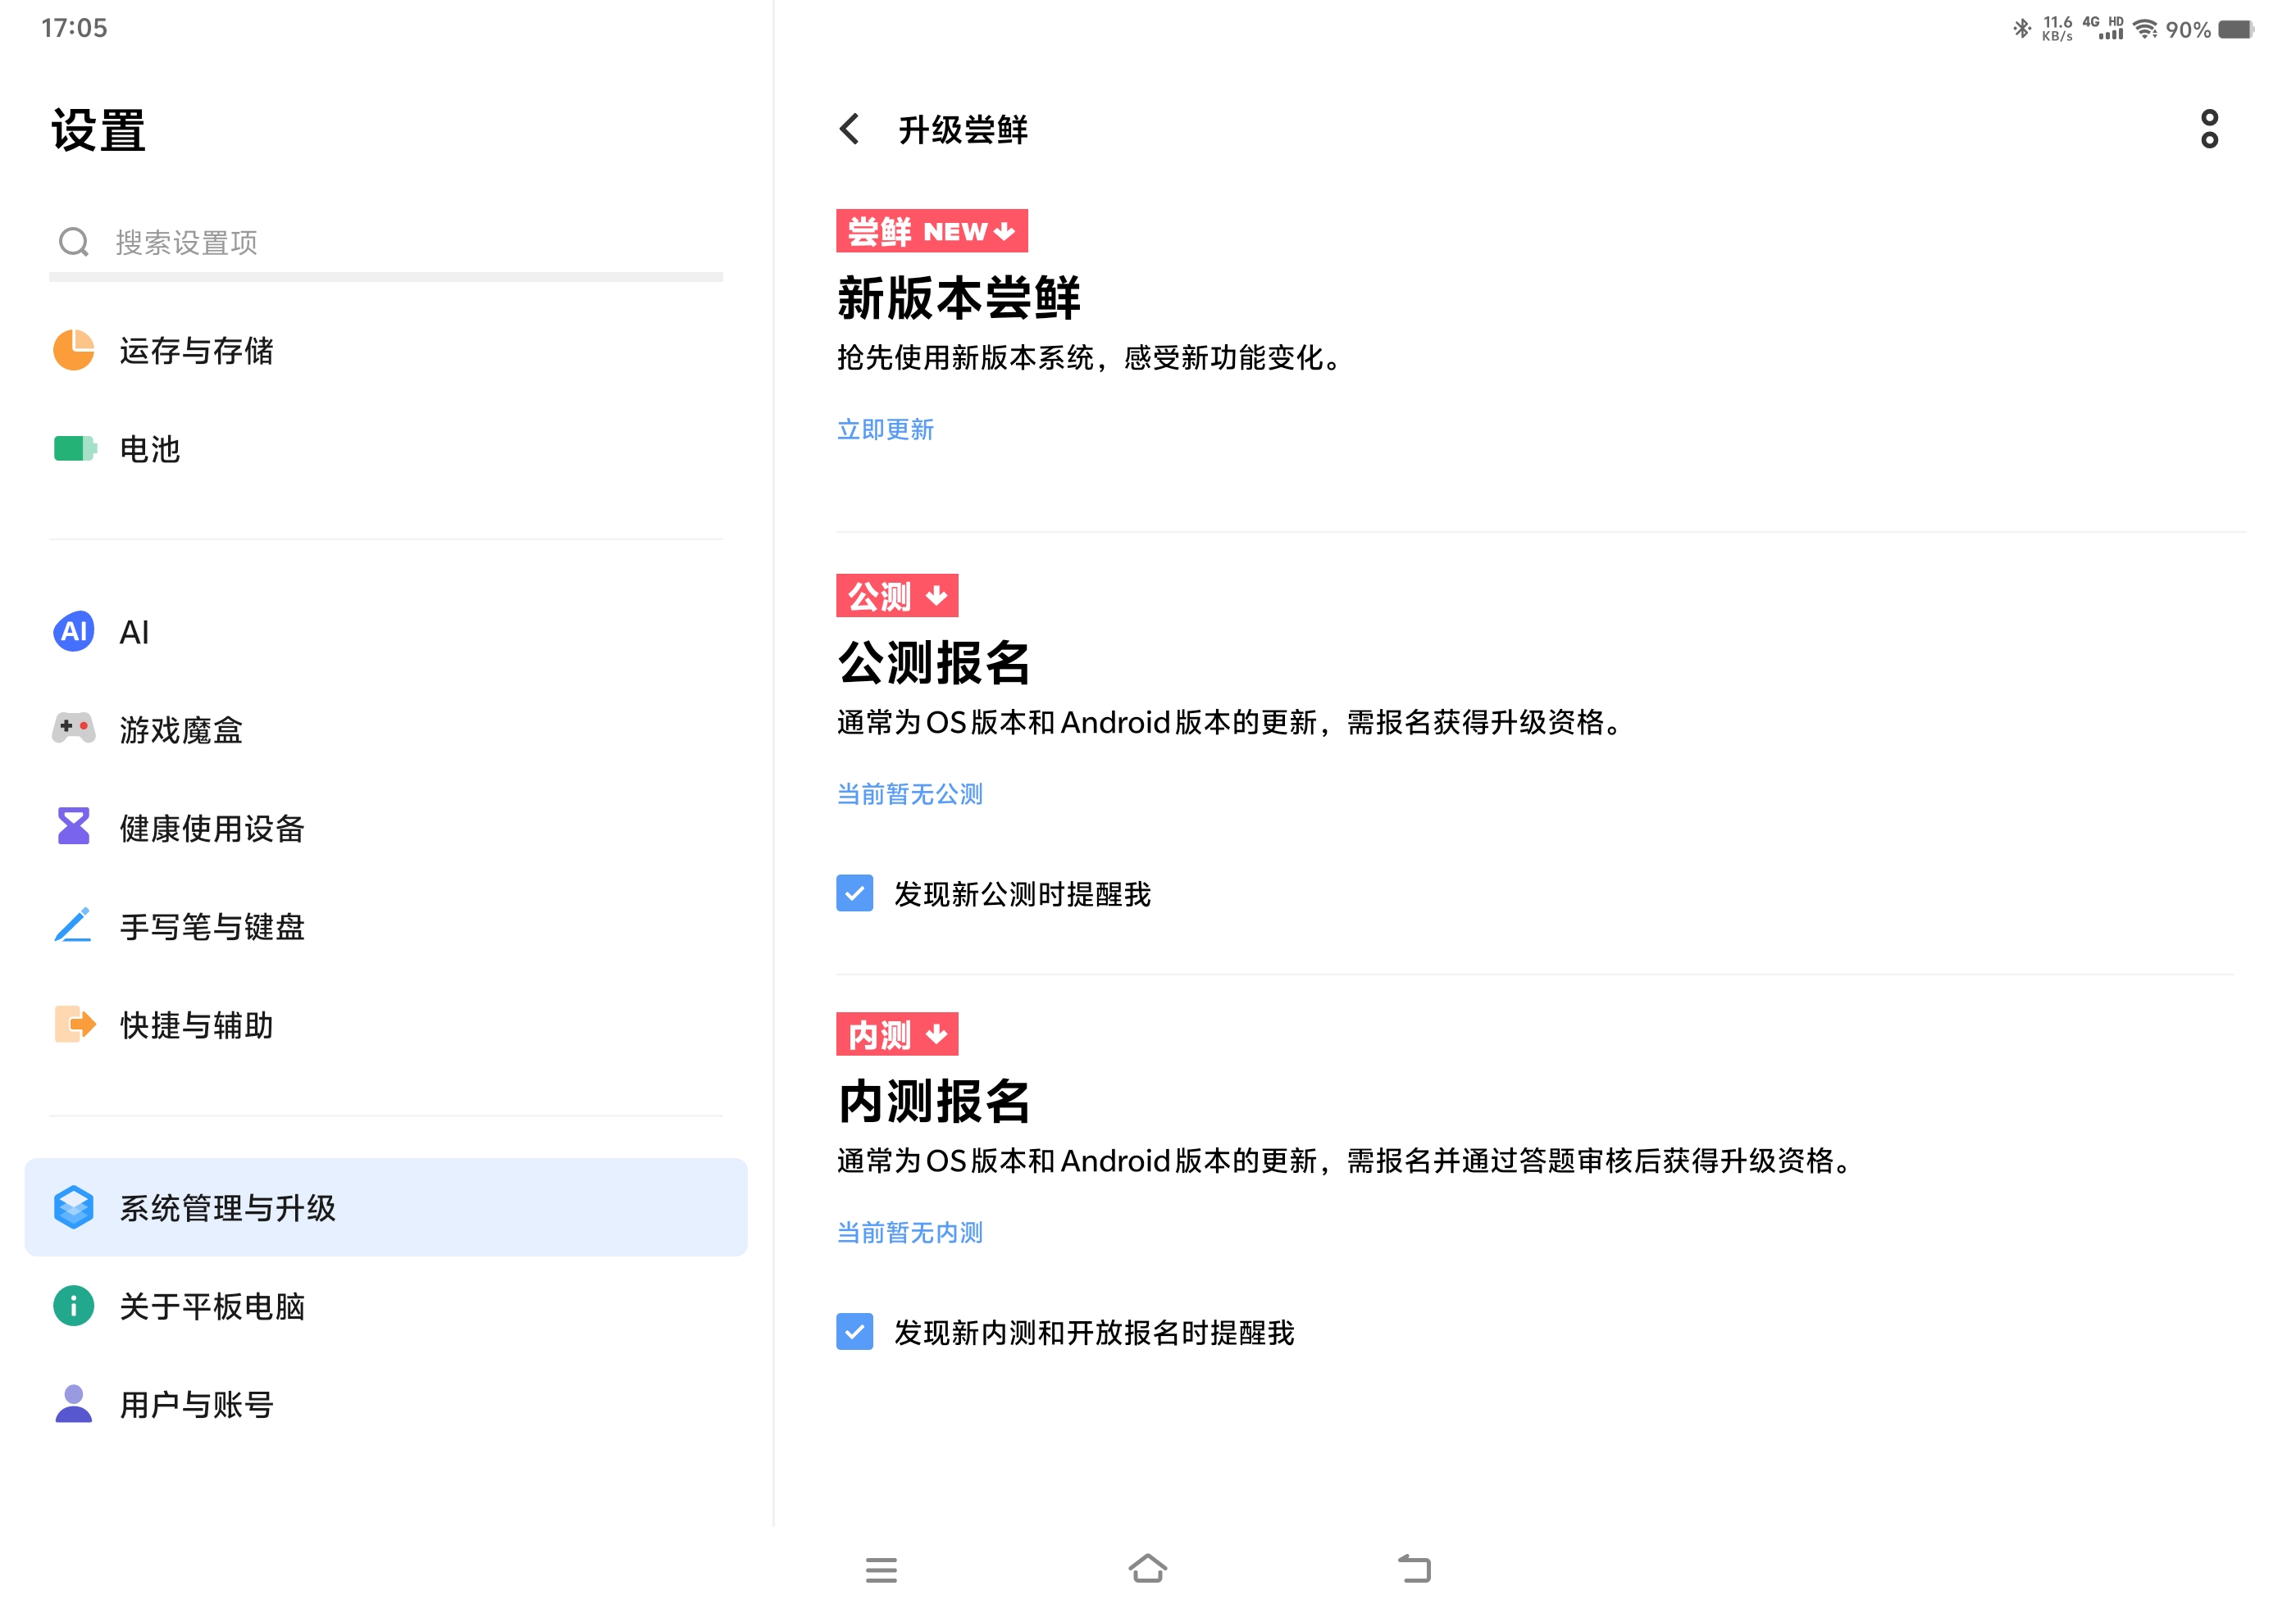
Task: Click the 快捷与辅助 label
Action: point(197,1025)
